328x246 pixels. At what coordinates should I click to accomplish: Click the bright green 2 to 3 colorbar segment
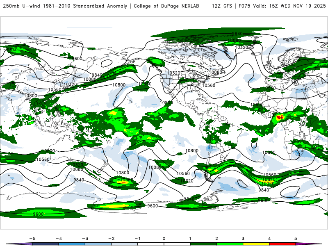click(230, 244)
